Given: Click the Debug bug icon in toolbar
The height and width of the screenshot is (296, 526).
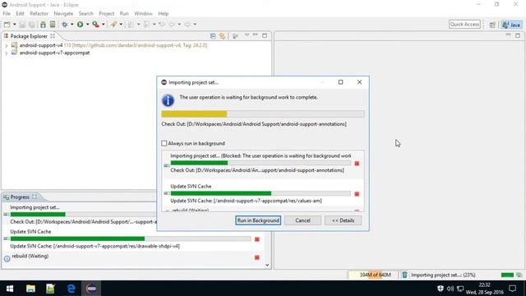Looking at the screenshot, I should pos(64,24).
